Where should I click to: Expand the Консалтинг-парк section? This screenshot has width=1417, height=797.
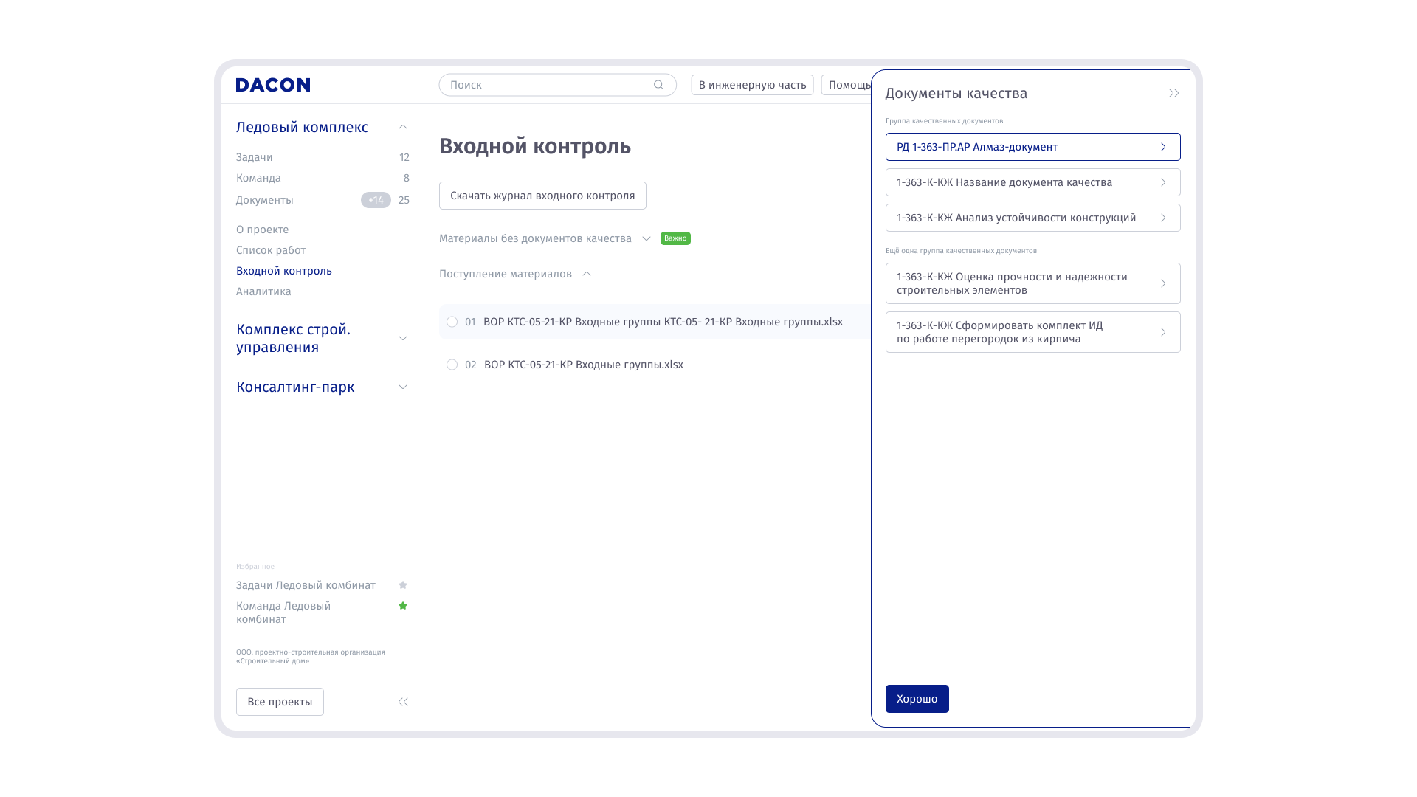tap(403, 387)
